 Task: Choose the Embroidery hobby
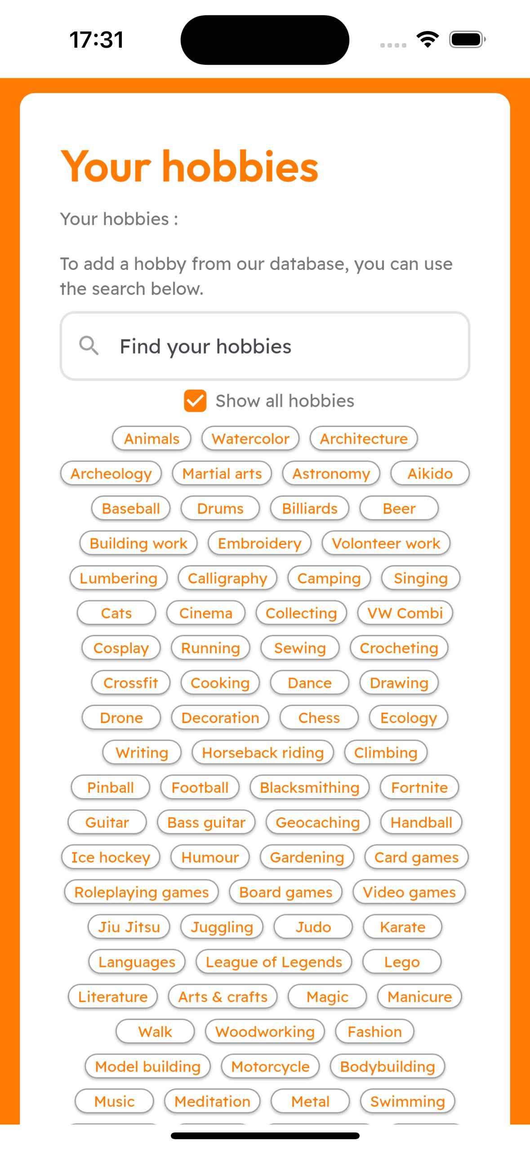point(259,543)
